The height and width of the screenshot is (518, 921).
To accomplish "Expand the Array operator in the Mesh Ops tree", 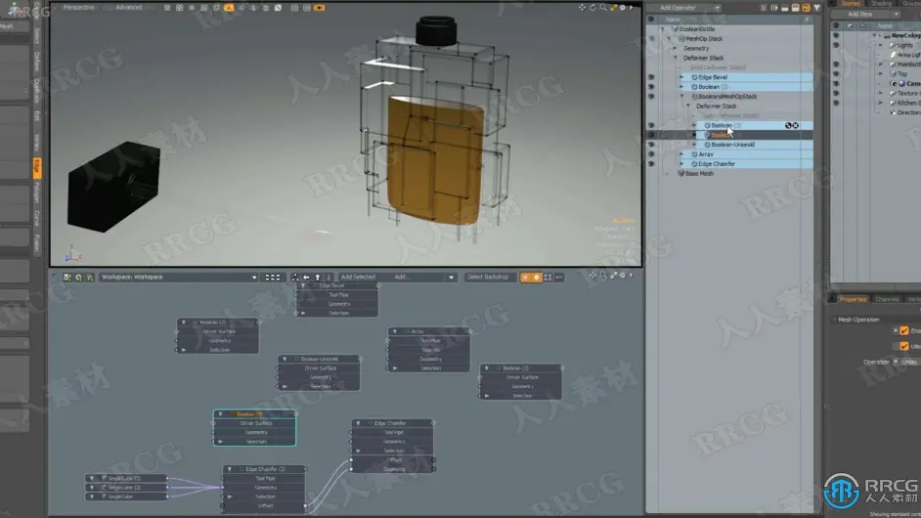I will point(681,154).
